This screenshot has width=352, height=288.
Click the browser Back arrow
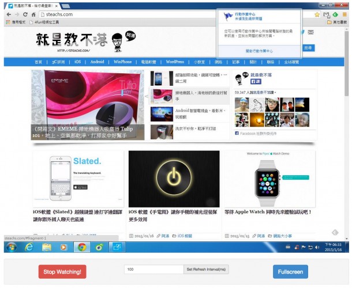(x=9, y=14)
